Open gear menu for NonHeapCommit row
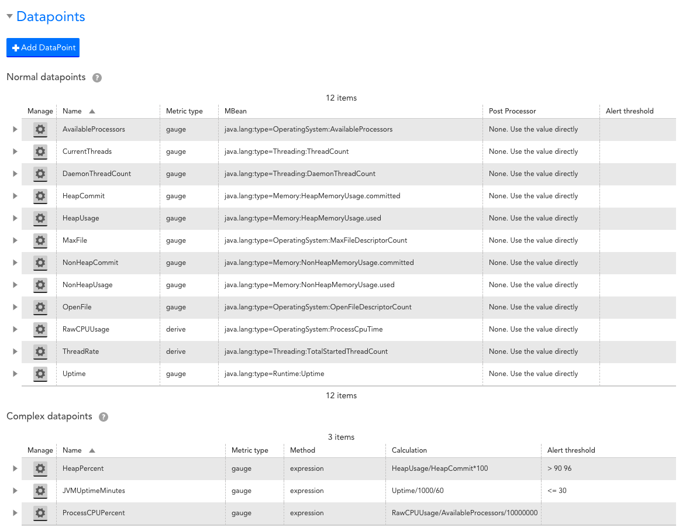 [x=40, y=263]
